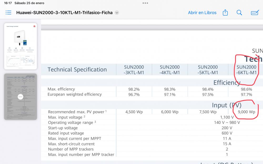Click the European weighted efficiency row label
The width and height of the screenshot is (263, 164).
click(x=75, y=94)
